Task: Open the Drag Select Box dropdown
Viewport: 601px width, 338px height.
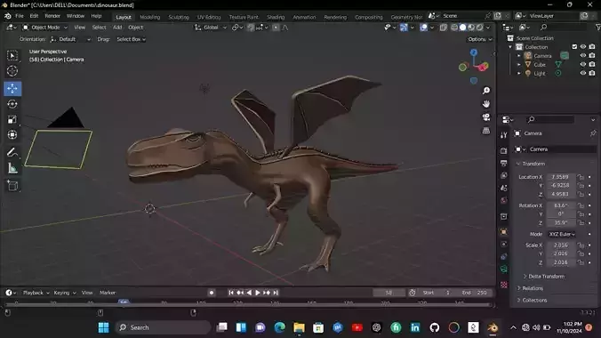Action: click(131, 39)
